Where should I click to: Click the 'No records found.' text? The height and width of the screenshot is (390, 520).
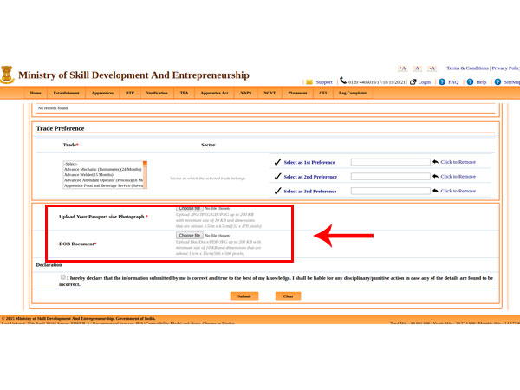coord(53,108)
